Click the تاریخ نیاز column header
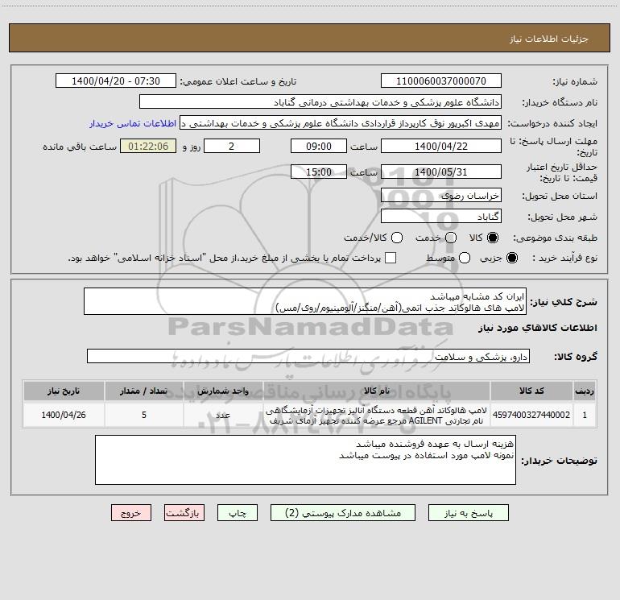Viewport: 620px width, 600px height. click(64, 391)
